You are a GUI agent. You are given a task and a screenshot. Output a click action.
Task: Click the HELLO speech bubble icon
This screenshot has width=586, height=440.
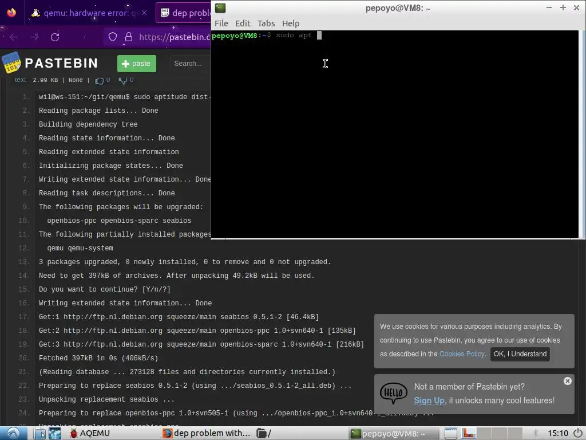394,393
